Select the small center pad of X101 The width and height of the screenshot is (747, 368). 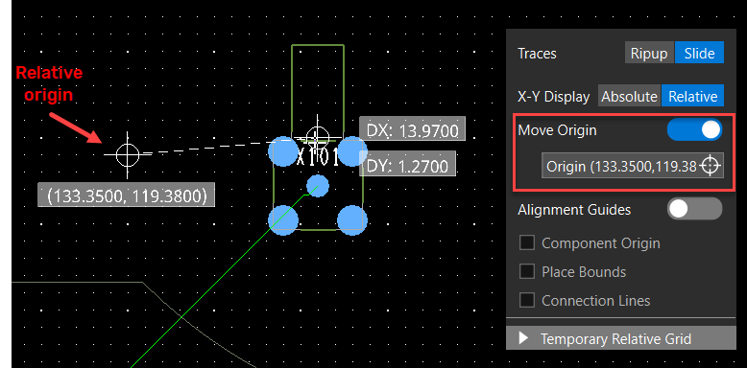(x=317, y=185)
